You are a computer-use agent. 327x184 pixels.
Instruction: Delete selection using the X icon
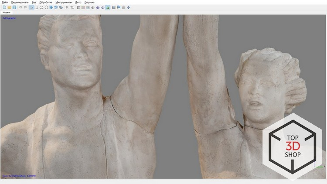pos(67,7)
